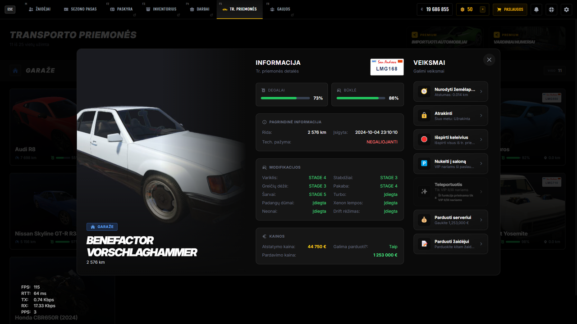Click the compass icon for Nurodyti žemėlapyje
Screen dimensions: 577x324
click(x=424, y=91)
